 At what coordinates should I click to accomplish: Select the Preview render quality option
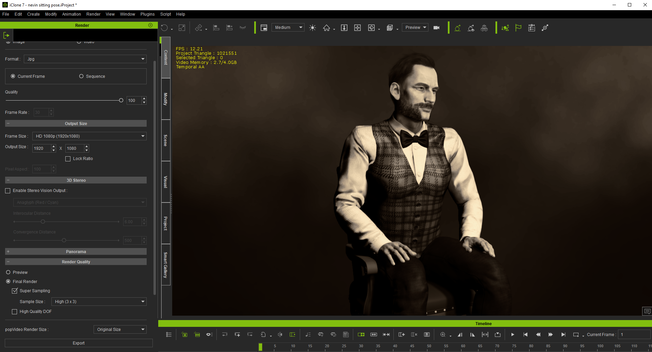pos(8,272)
